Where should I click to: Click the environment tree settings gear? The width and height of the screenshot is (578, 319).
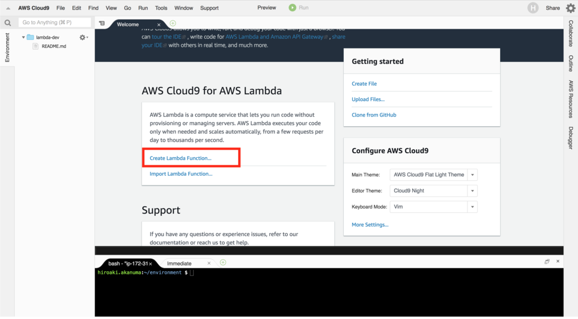84,37
